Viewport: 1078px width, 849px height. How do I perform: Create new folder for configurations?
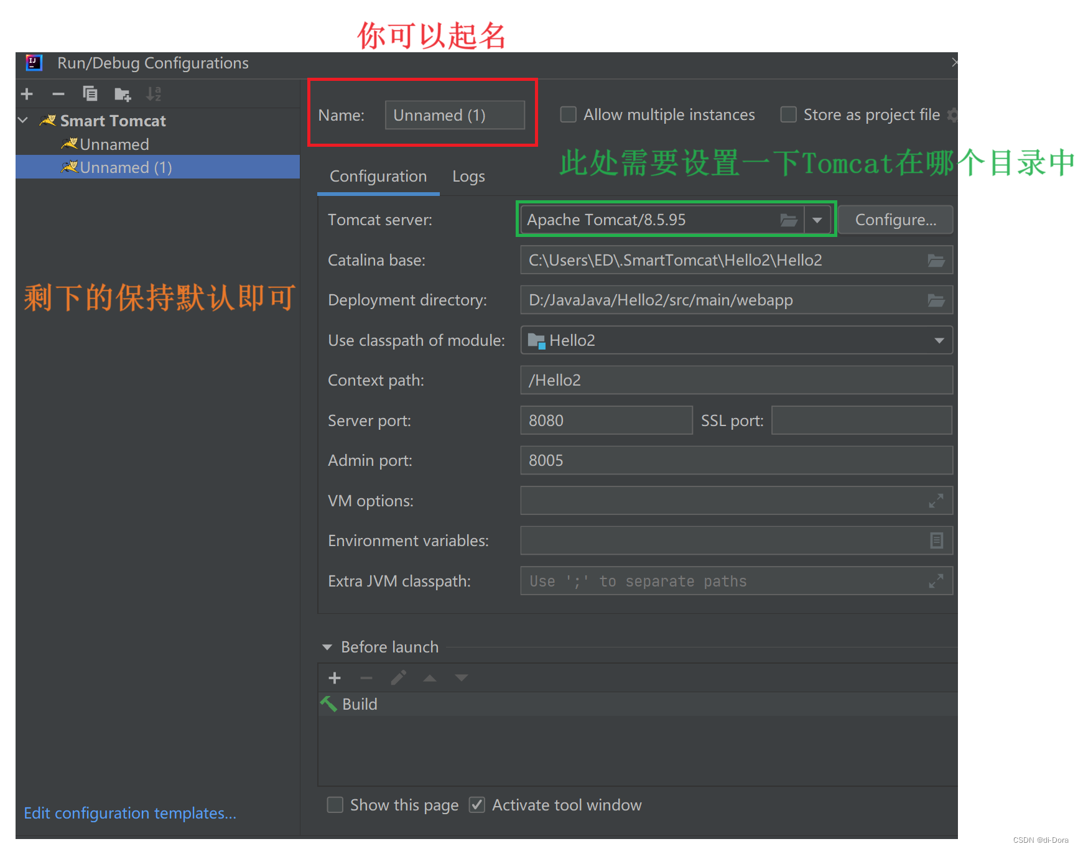pyautogui.click(x=123, y=94)
